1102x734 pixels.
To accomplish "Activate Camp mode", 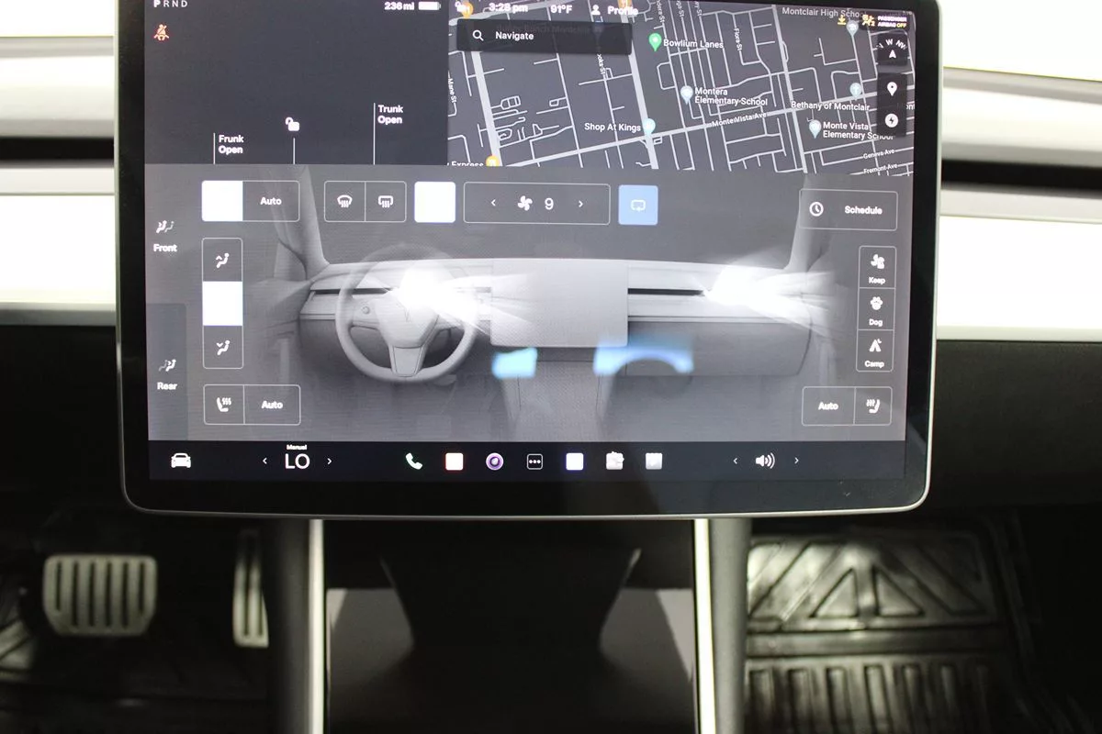I will coord(874,350).
